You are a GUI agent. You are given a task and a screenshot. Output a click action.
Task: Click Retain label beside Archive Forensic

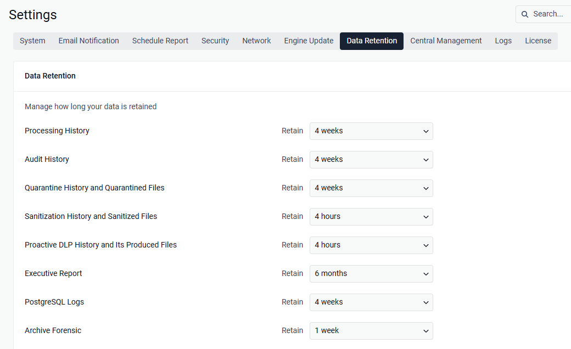pos(292,330)
